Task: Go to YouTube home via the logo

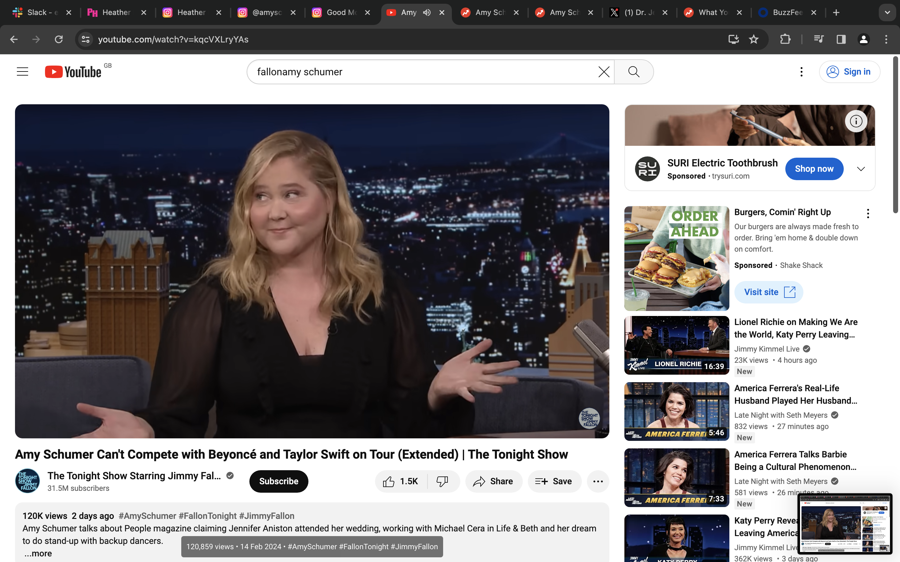Action: pos(72,71)
